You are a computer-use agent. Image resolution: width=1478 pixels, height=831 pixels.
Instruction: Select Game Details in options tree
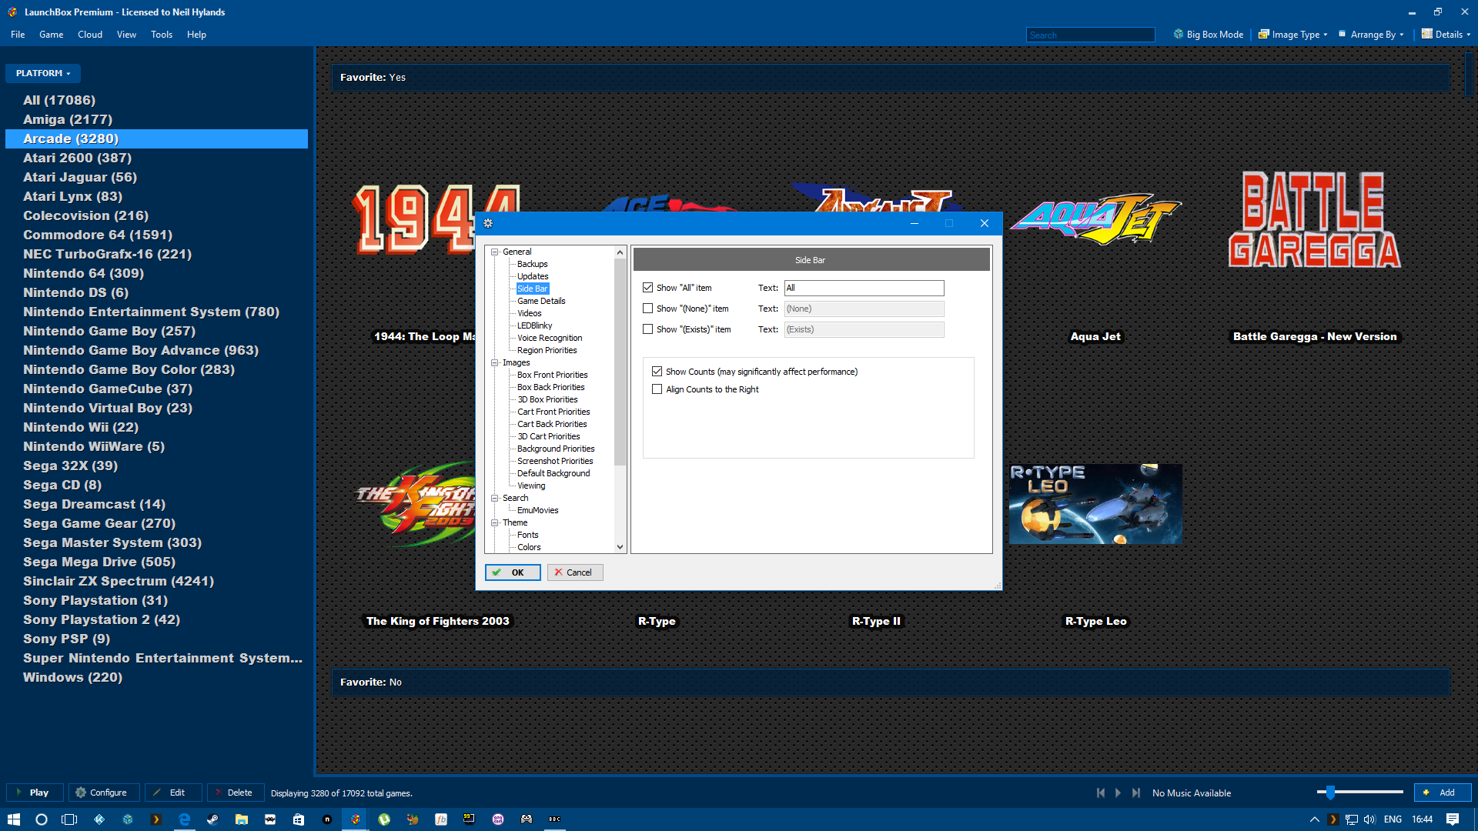tap(541, 301)
